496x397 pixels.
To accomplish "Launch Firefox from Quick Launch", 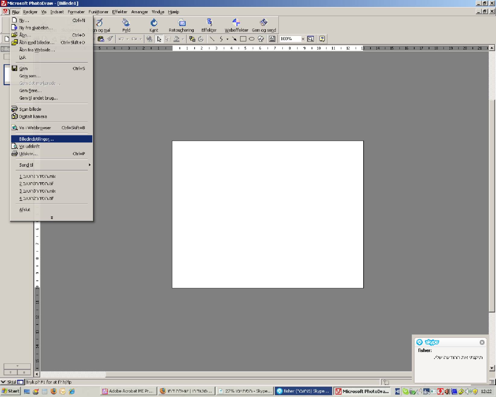I will point(54,391).
